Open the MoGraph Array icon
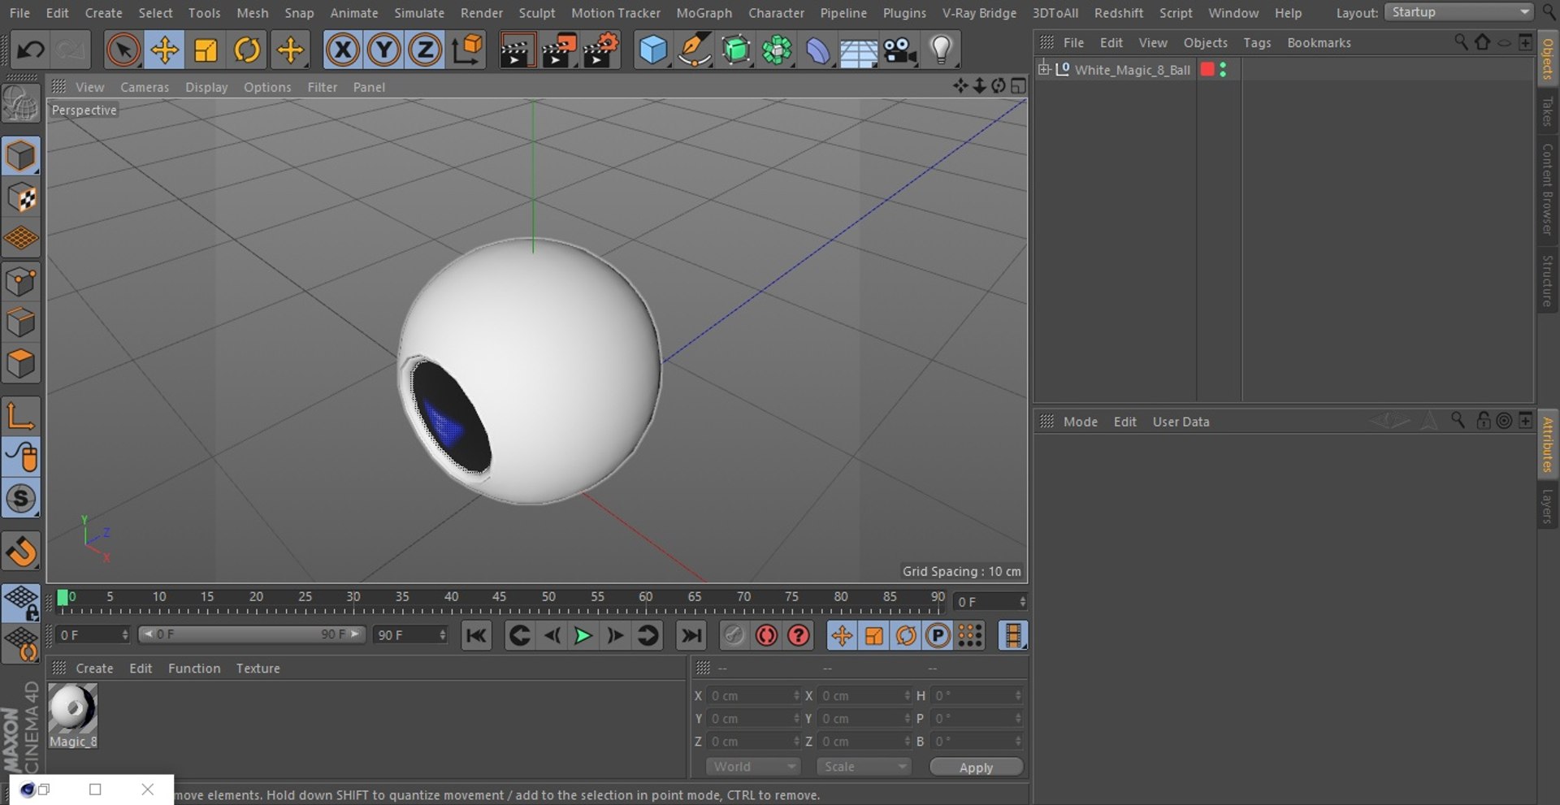The width and height of the screenshot is (1560, 805). pos(777,50)
